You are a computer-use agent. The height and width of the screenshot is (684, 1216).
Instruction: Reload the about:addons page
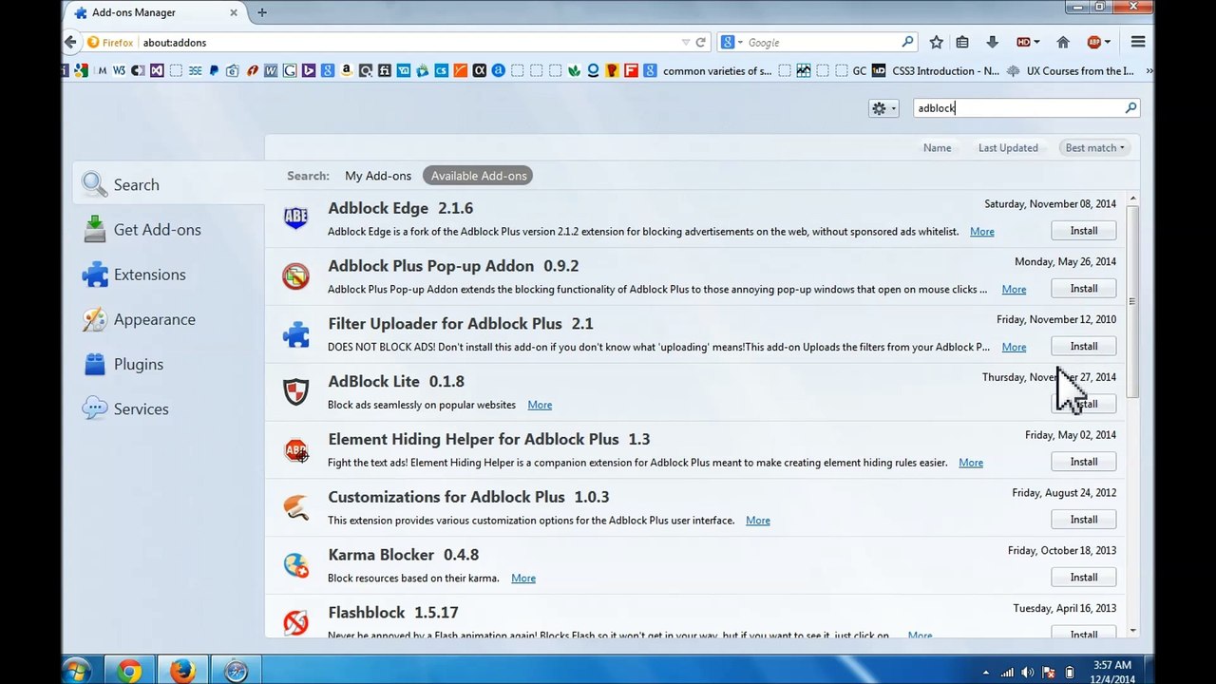(701, 42)
